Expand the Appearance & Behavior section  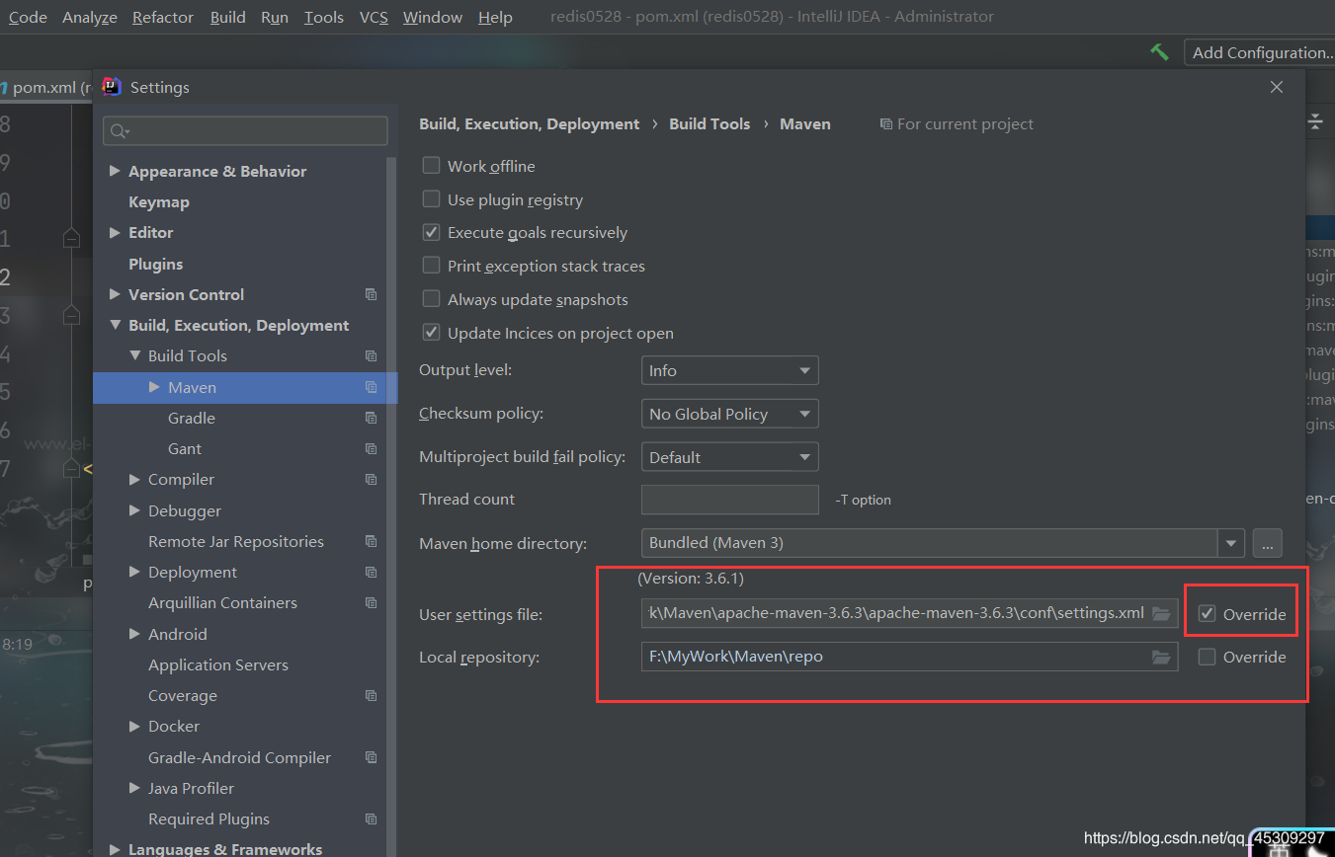[115, 171]
